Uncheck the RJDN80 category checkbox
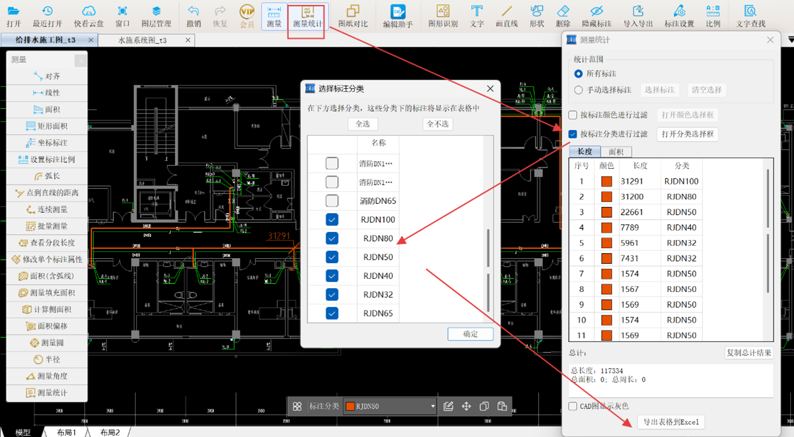Screen dimensions: 794x437 click(332, 238)
